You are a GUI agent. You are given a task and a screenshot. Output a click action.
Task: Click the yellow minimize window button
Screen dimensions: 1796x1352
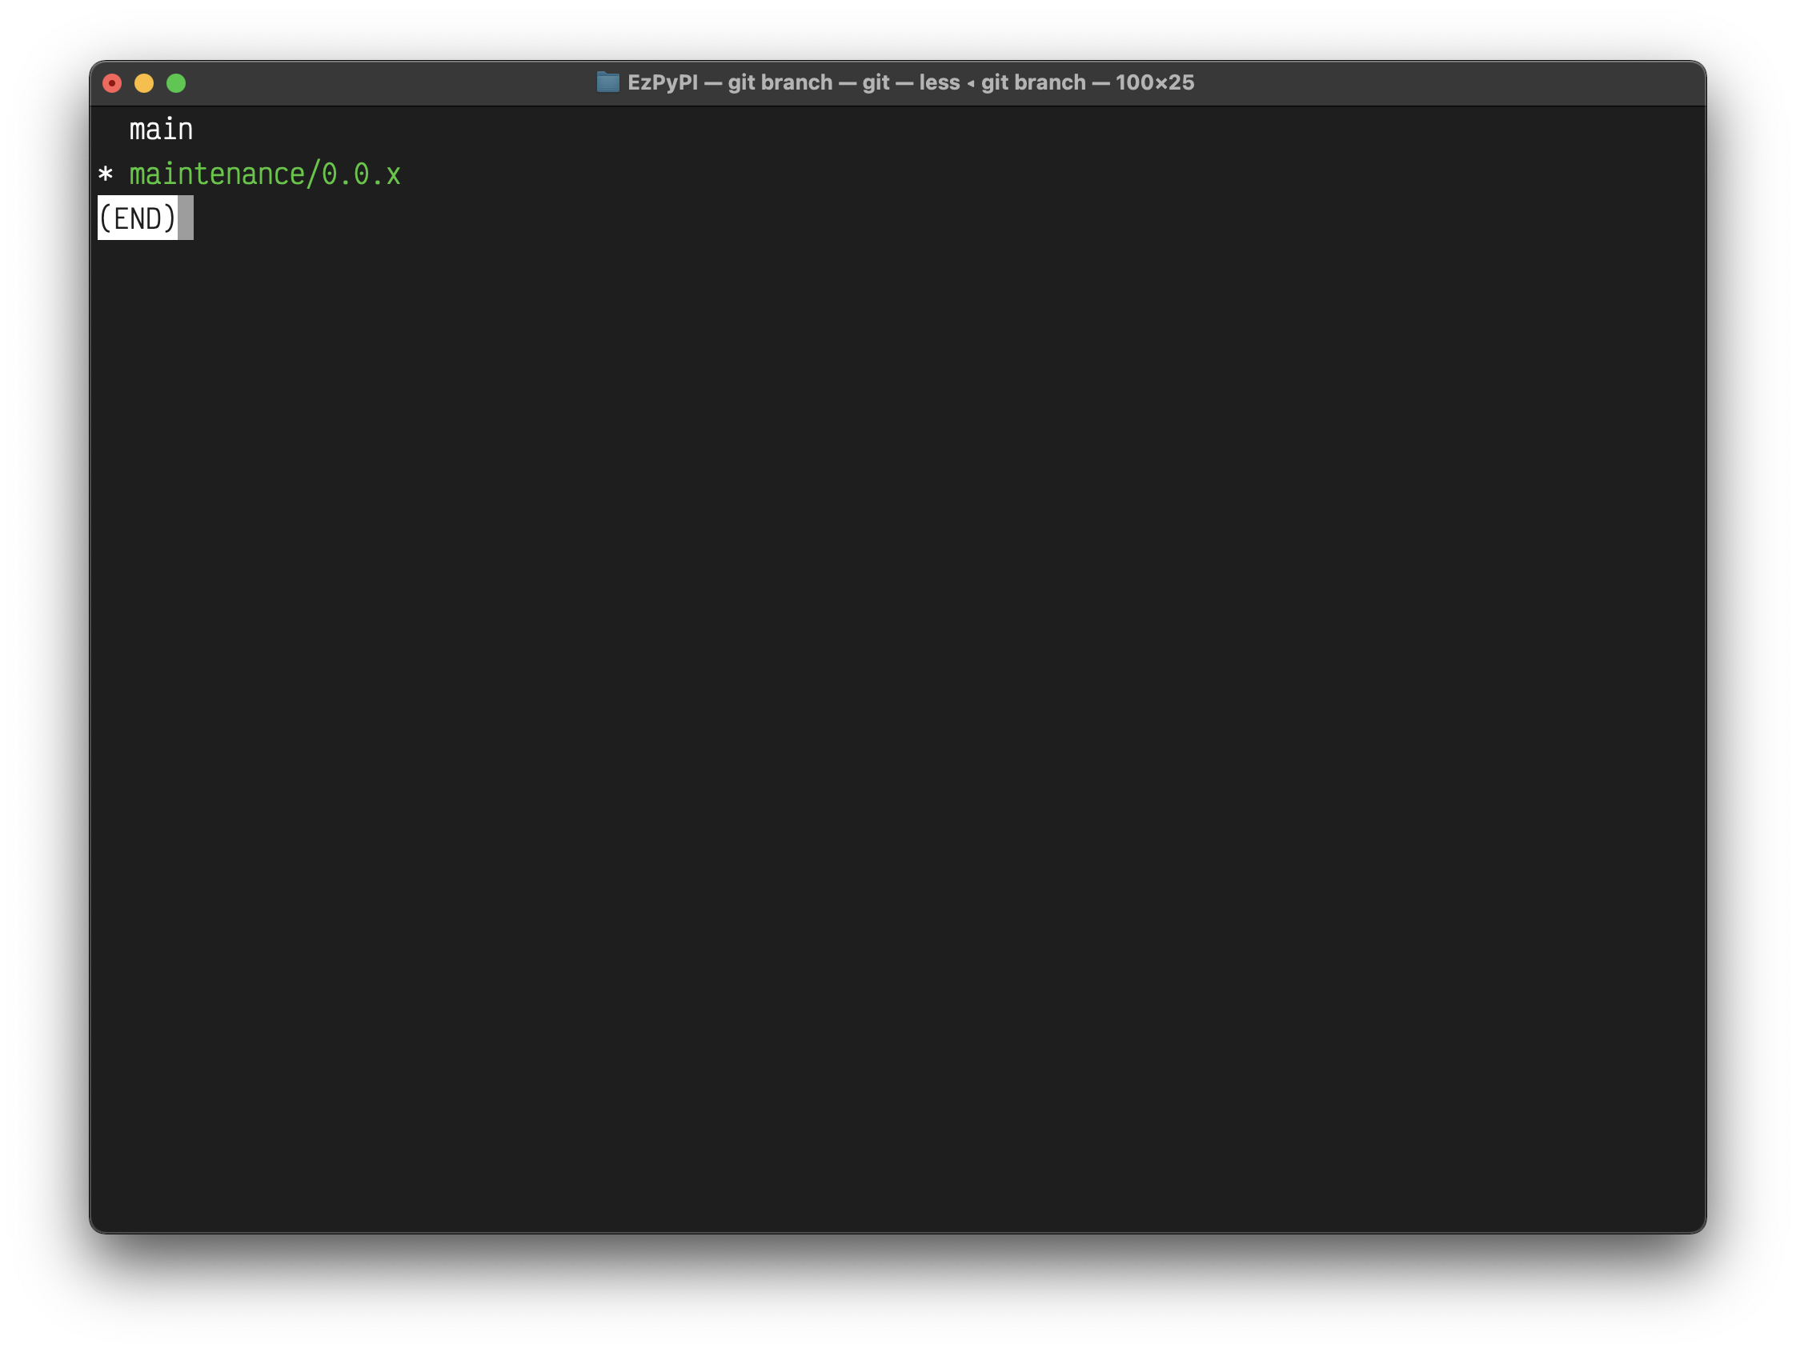(x=144, y=83)
